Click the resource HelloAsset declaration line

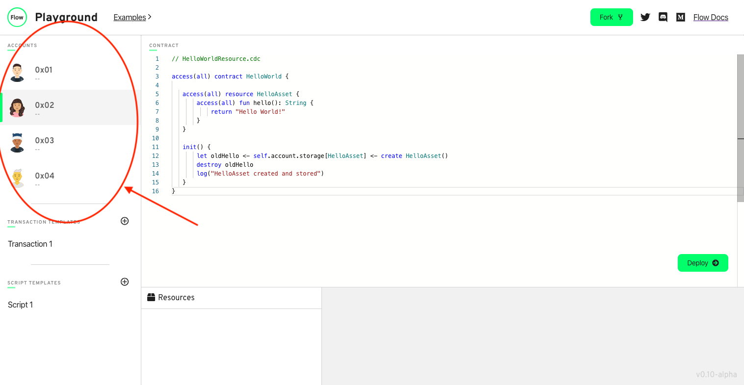tap(241, 94)
